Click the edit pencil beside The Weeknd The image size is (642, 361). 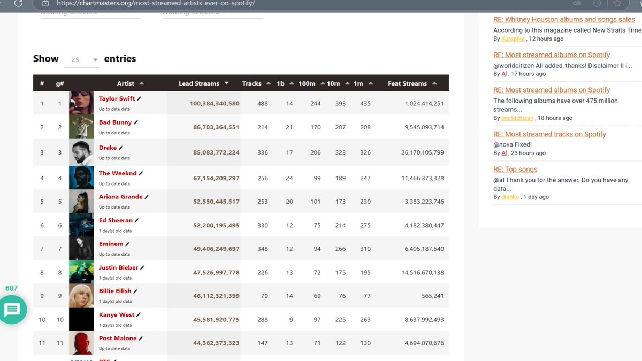(x=141, y=174)
